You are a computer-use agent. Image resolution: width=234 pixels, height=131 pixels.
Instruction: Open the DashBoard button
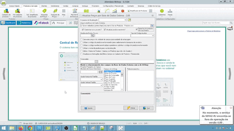8,23
